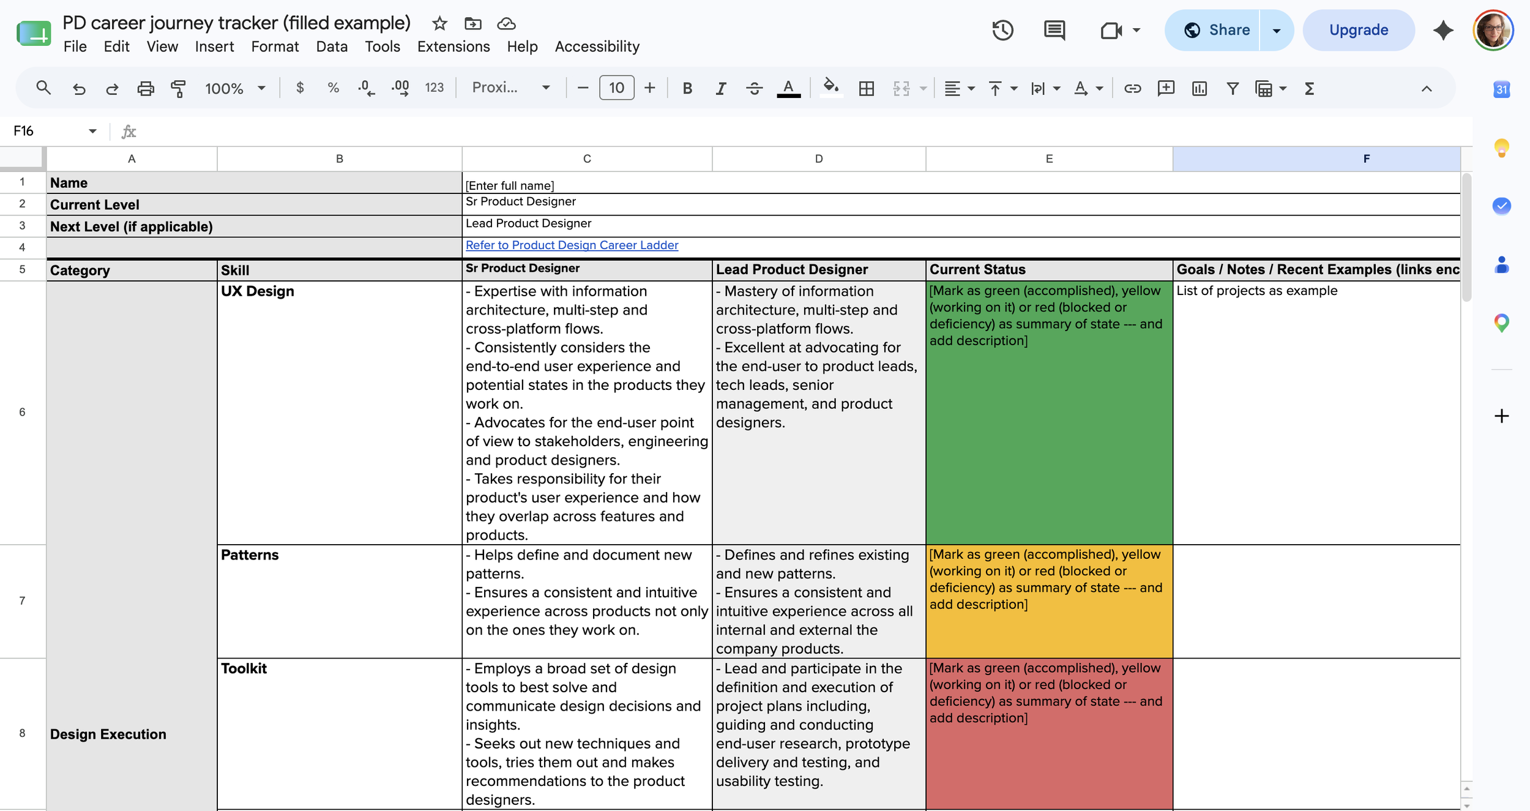Insert a chart
Viewport: 1530px width, 811px height.
pyautogui.click(x=1200, y=88)
